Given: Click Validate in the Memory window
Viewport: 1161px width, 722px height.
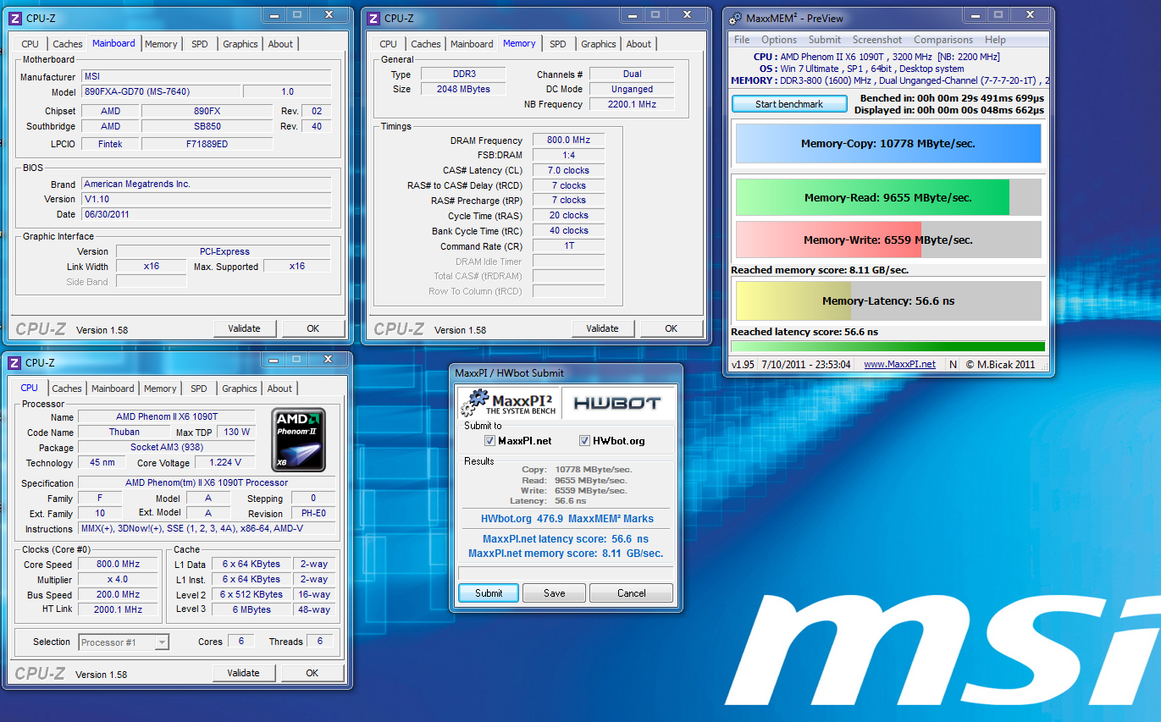Looking at the screenshot, I should (x=603, y=328).
